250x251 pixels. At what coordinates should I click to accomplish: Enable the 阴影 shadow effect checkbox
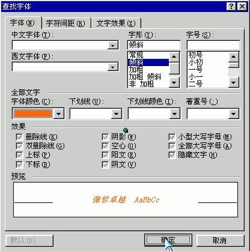(105, 137)
